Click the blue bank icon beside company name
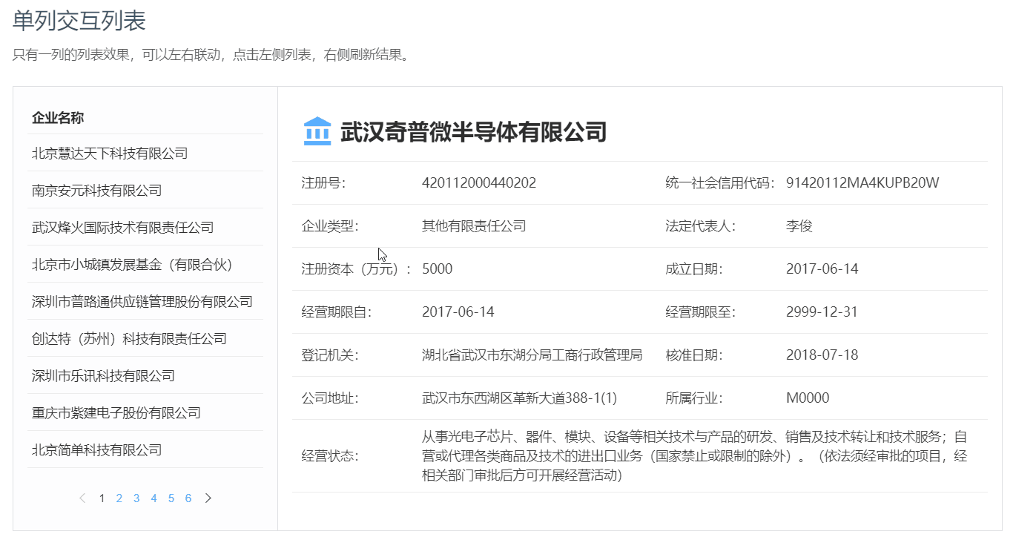This screenshot has width=1013, height=537. click(x=317, y=131)
